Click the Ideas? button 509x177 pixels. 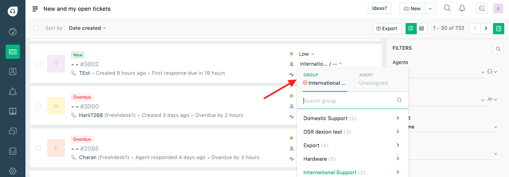tap(379, 8)
